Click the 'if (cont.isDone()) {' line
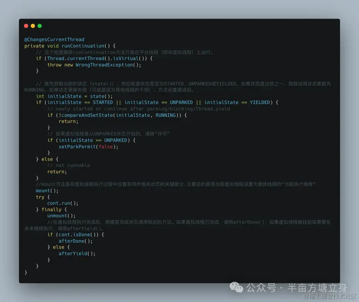Viewport: 359px width, 302px height. pos(75,235)
